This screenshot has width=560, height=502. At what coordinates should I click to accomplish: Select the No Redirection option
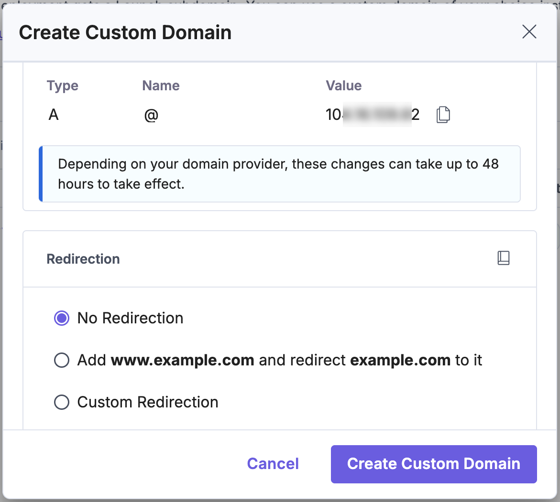click(x=61, y=318)
